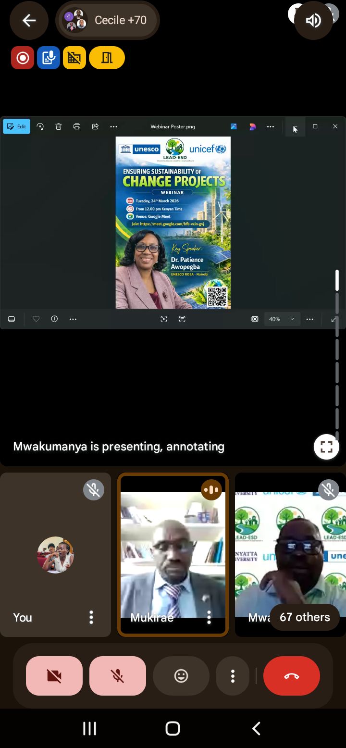The image size is (346, 748).
Task: Tap the red recording indicator icon
Action: pyautogui.click(x=23, y=58)
